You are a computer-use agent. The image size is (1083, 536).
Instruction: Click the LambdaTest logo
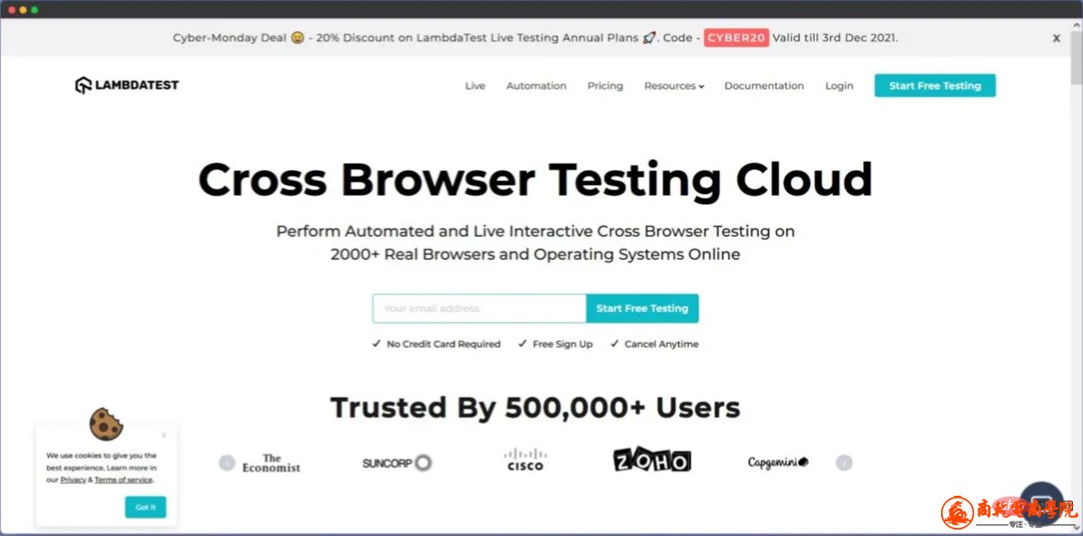127,85
